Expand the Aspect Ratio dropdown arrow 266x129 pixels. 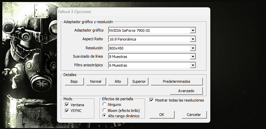click(193, 39)
